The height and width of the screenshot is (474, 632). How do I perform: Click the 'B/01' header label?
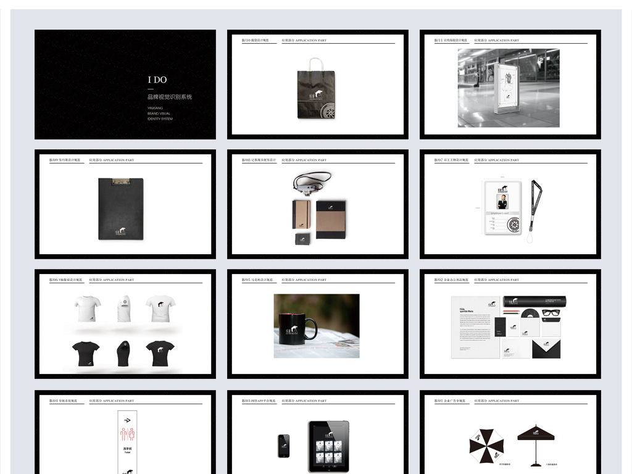439,401
